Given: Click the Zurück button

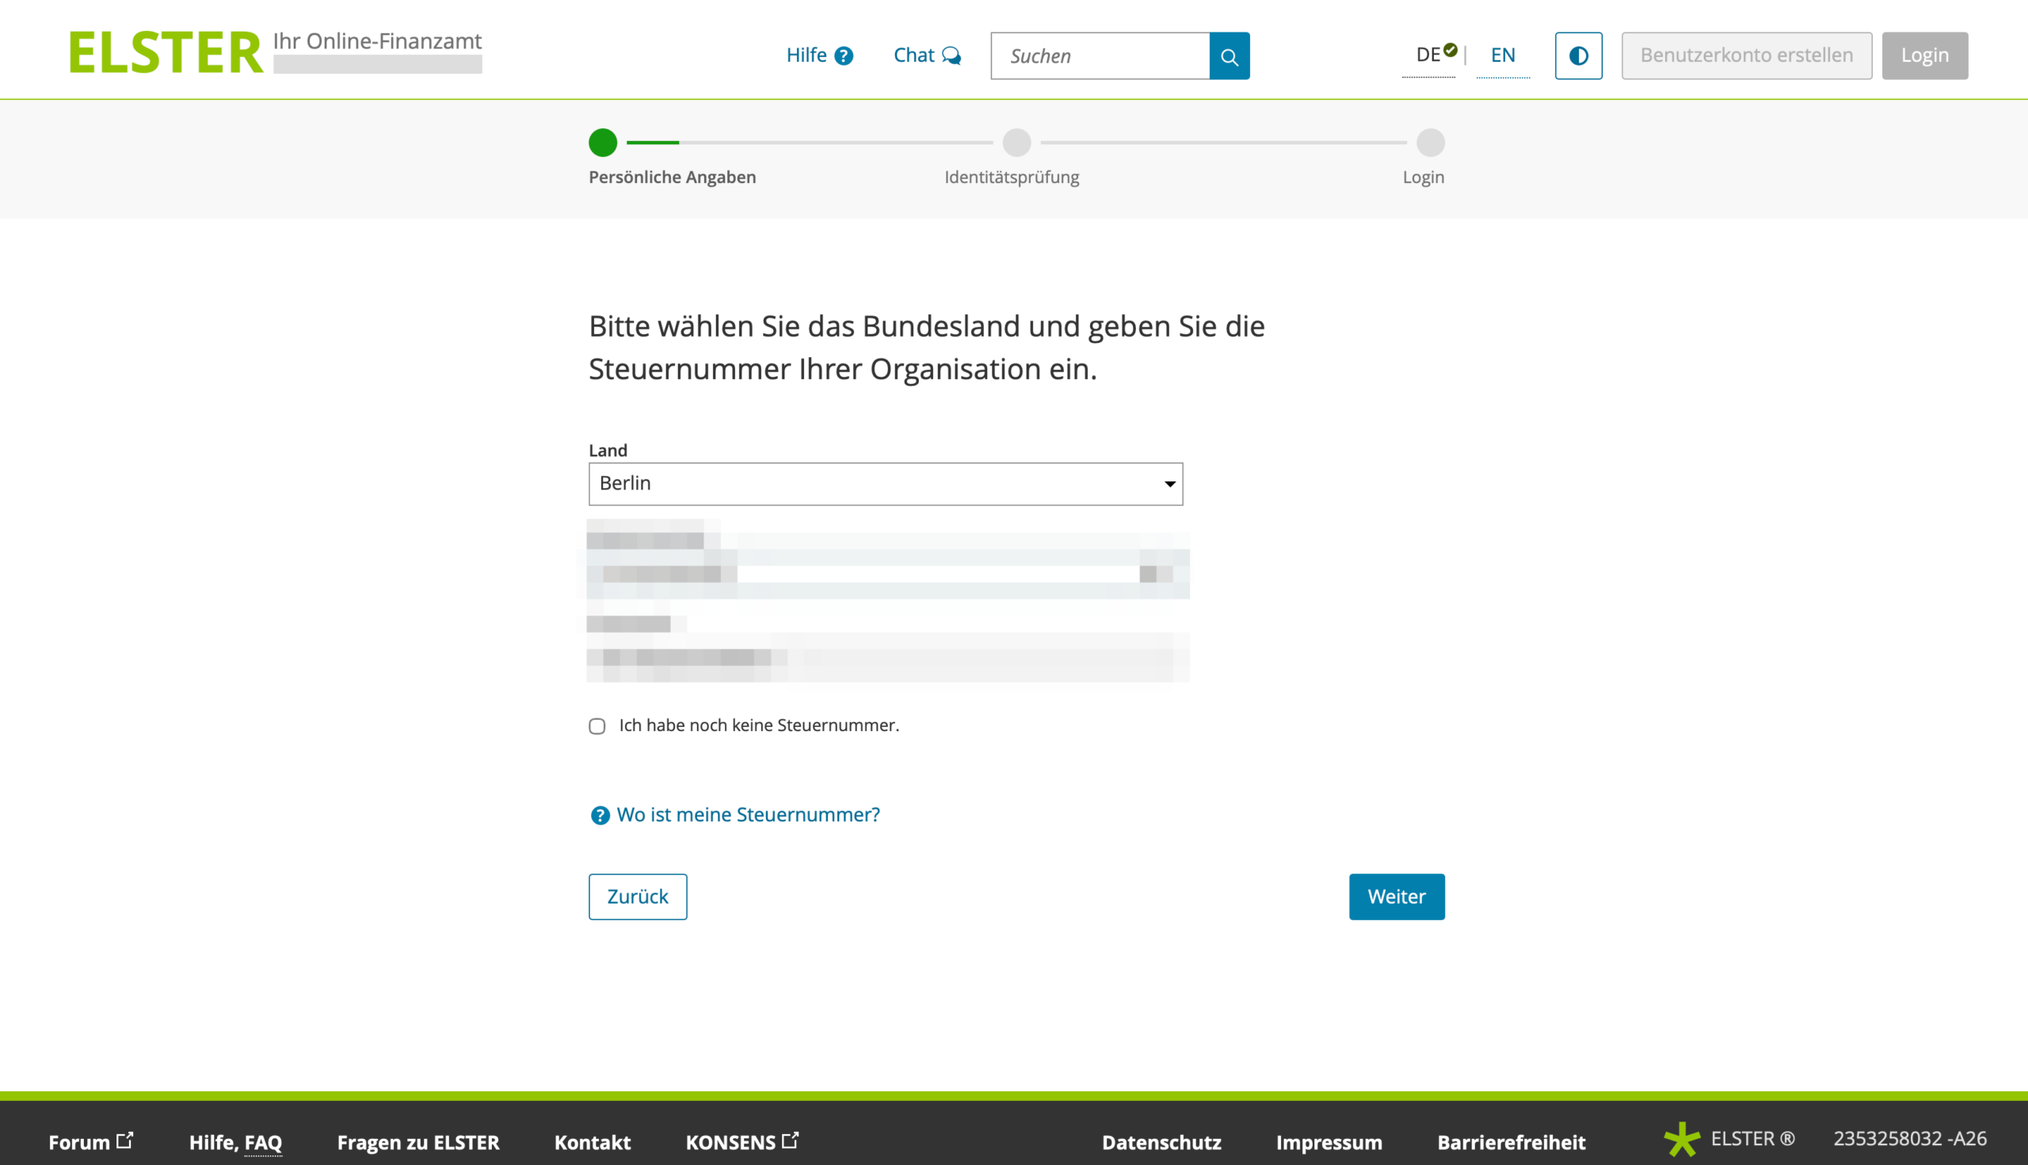Looking at the screenshot, I should (637, 897).
